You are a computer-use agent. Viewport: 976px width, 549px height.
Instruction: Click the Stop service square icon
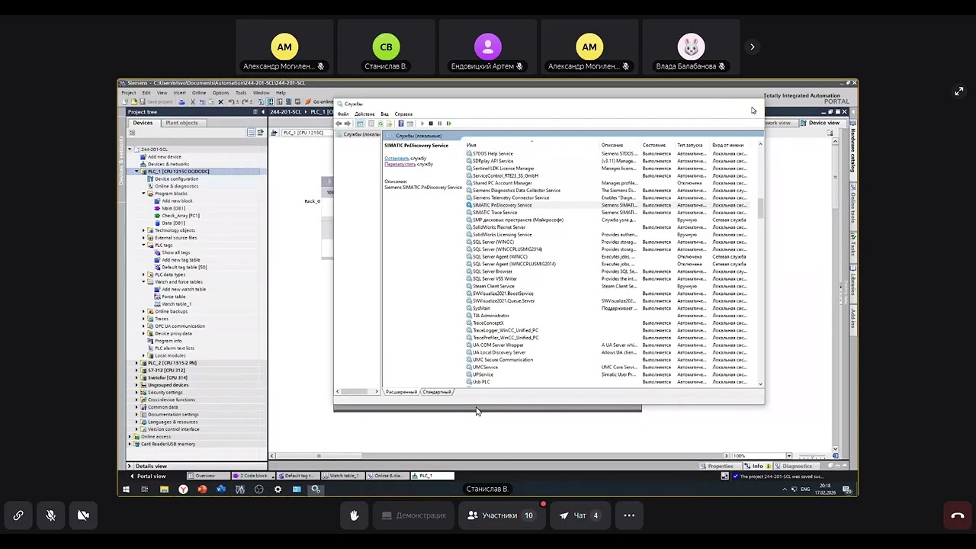tap(431, 124)
